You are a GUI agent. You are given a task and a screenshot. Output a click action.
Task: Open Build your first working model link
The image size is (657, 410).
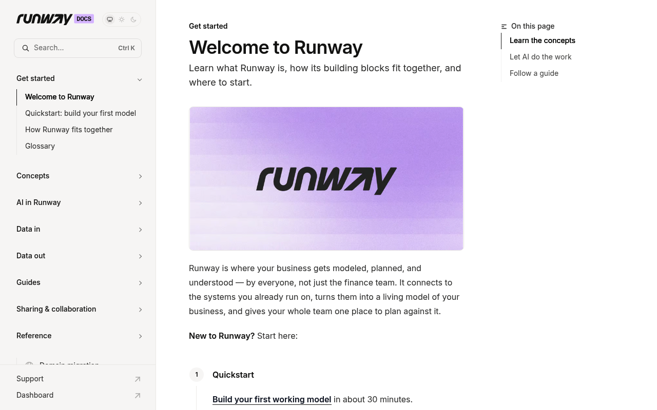coord(272,399)
